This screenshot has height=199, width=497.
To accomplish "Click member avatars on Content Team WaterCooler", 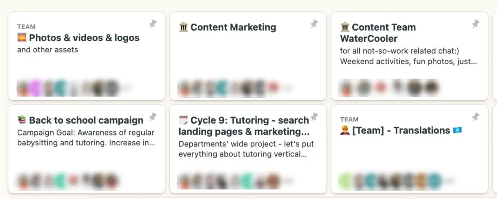I will [389, 87].
